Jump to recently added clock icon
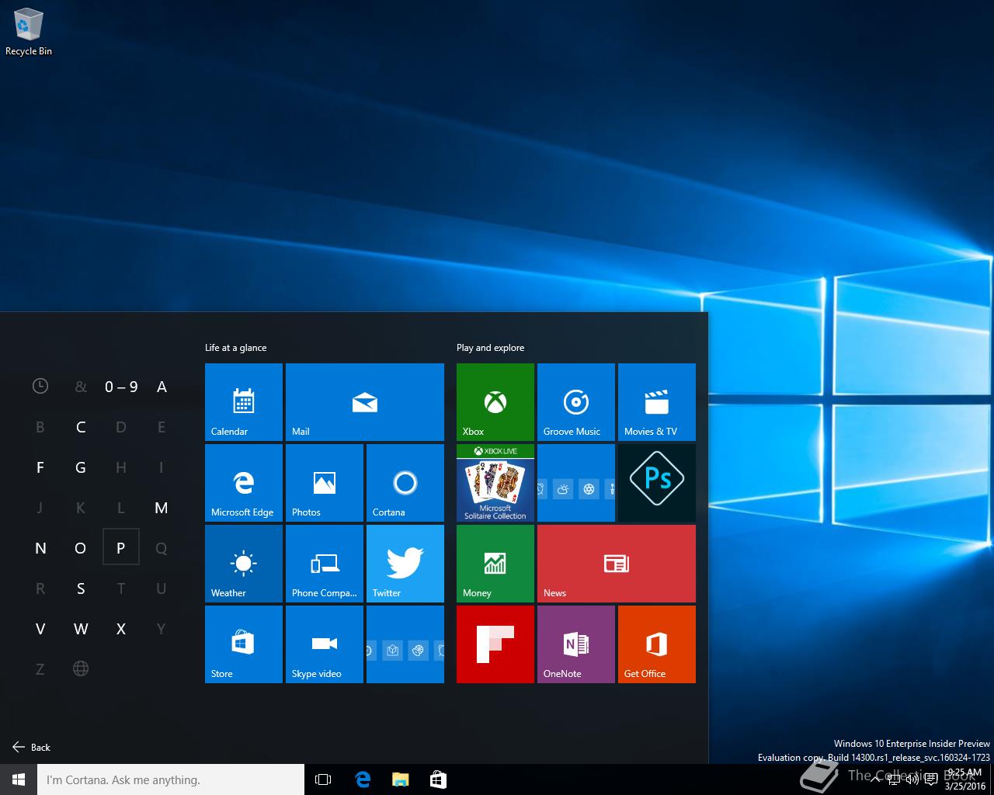This screenshot has width=994, height=795. (x=40, y=386)
